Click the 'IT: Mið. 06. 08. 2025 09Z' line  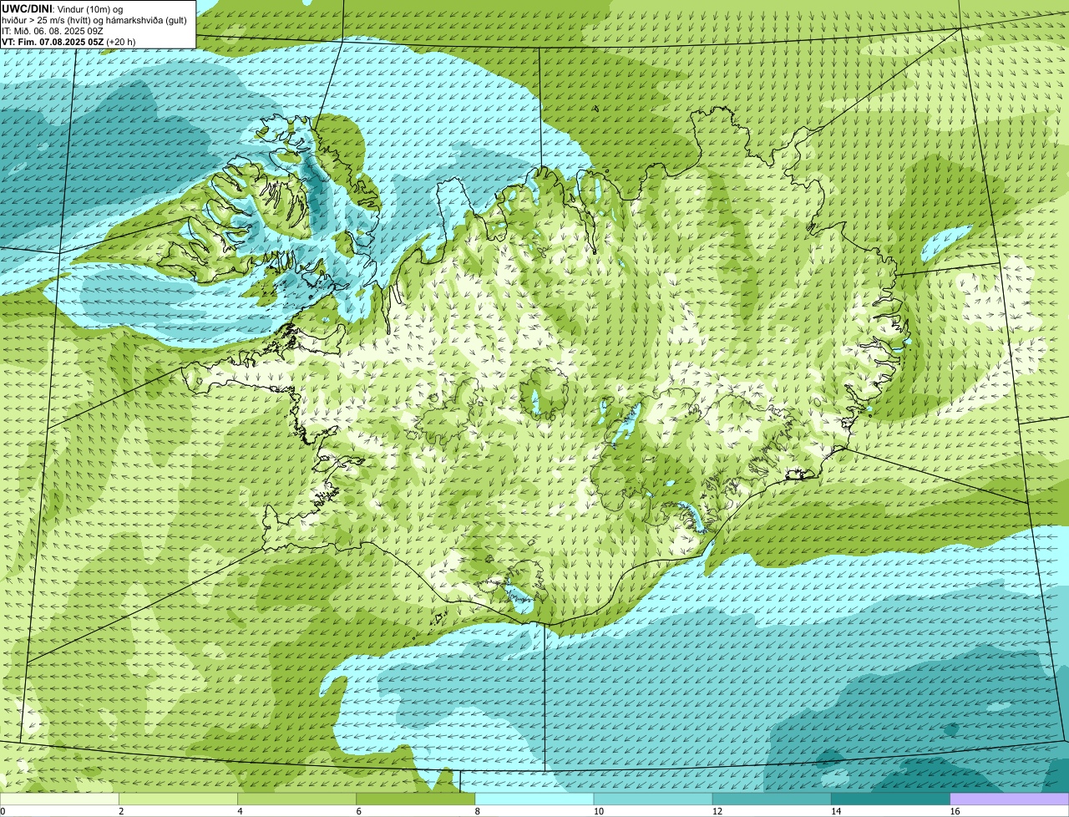(53, 31)
